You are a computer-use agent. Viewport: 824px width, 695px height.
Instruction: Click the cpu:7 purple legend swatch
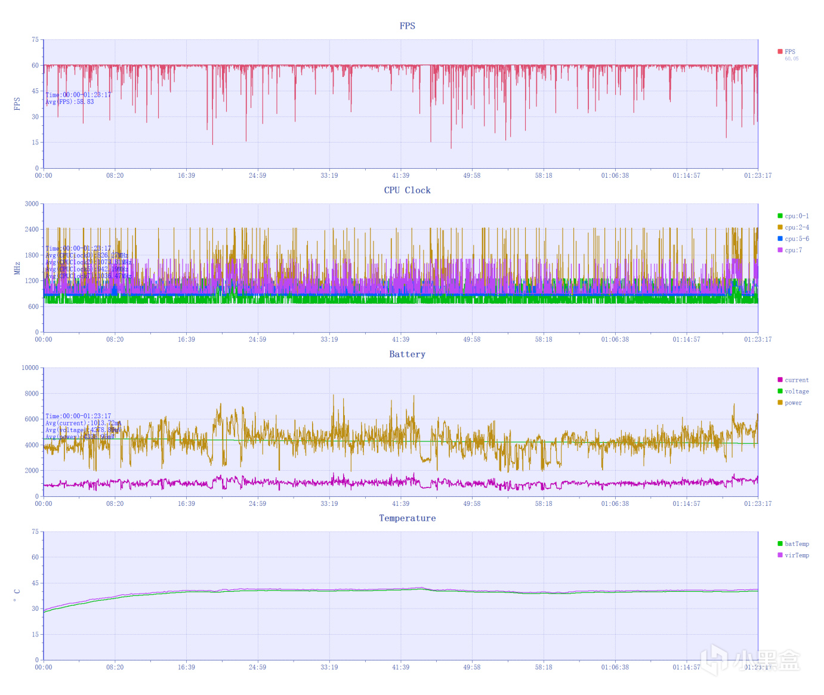780,250
